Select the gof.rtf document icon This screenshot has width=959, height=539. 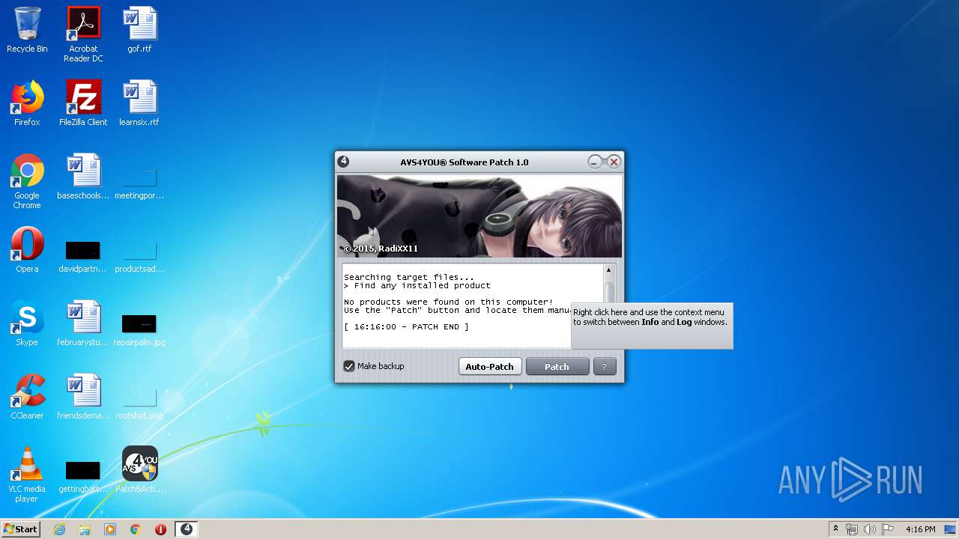139,30
